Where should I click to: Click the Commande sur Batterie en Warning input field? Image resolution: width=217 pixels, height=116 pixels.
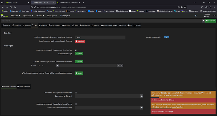click(x=108, y=108)
